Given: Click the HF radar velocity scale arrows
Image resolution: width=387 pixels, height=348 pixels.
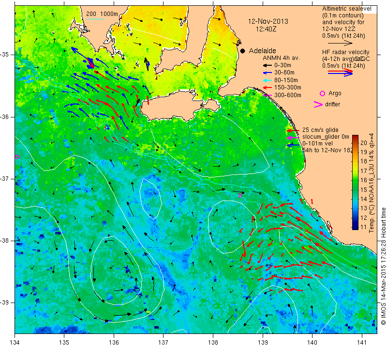Looking at the screenshot, I should (341, 72).
